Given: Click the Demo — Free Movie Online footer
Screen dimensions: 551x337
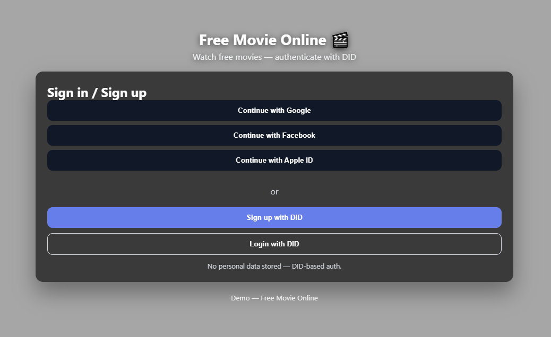Looking at the screenshot, I should [274, 298].
